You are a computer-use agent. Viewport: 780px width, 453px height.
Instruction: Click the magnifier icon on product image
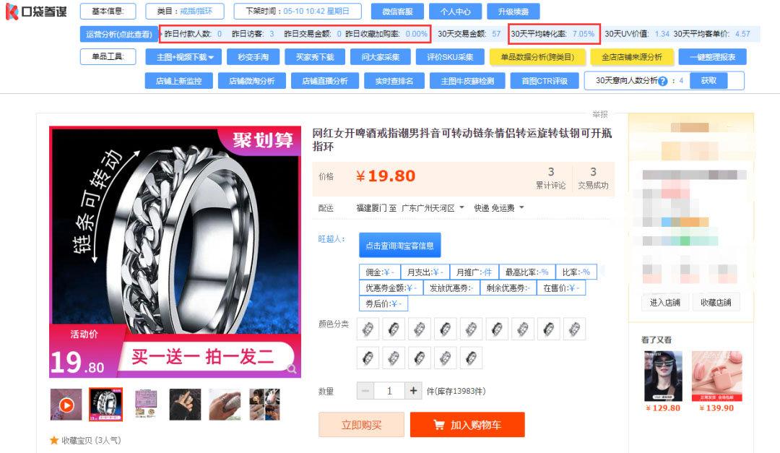click(292, 369)
